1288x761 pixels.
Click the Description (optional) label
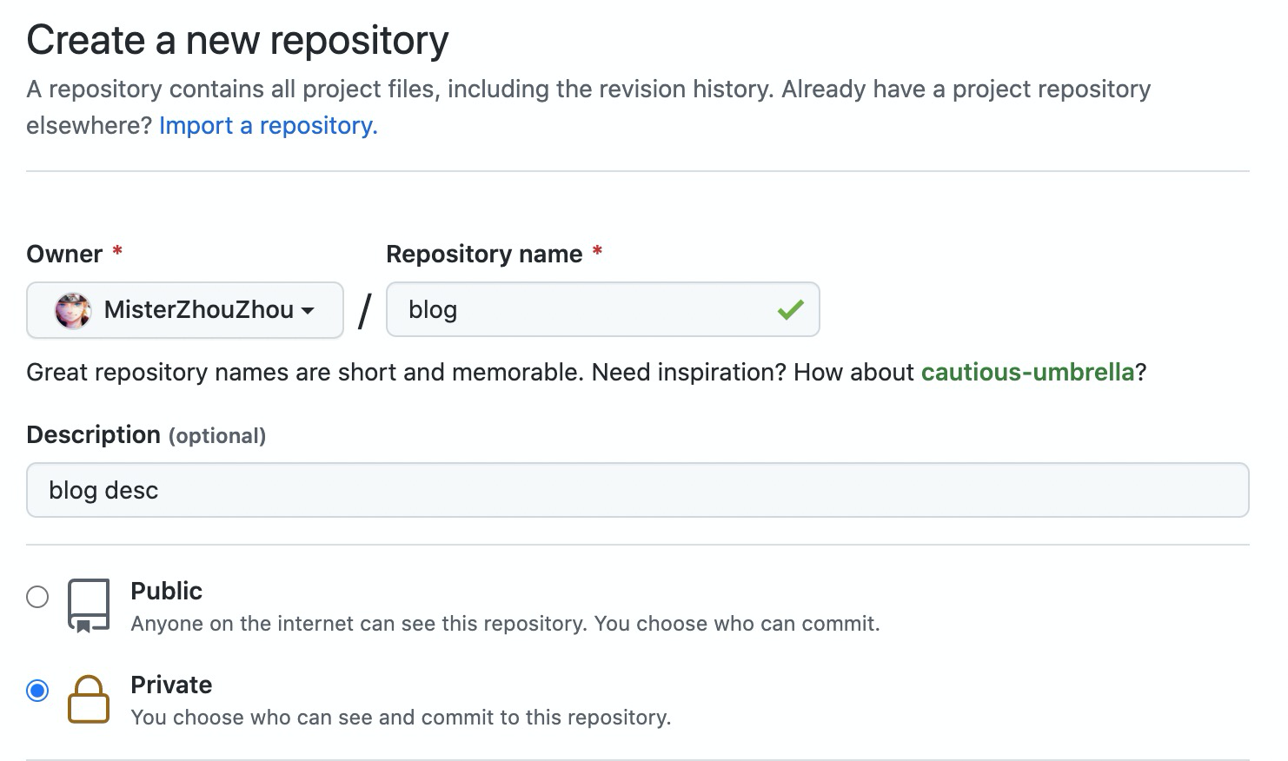tap(146, 435)
